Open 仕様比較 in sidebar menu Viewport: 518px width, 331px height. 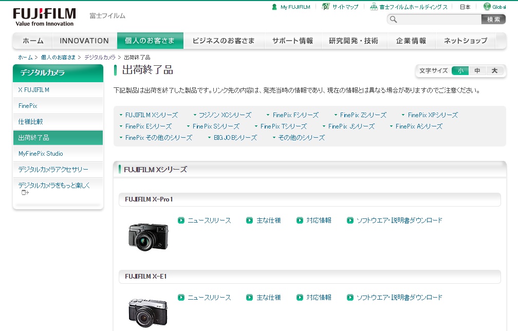(x=58, y=122)
